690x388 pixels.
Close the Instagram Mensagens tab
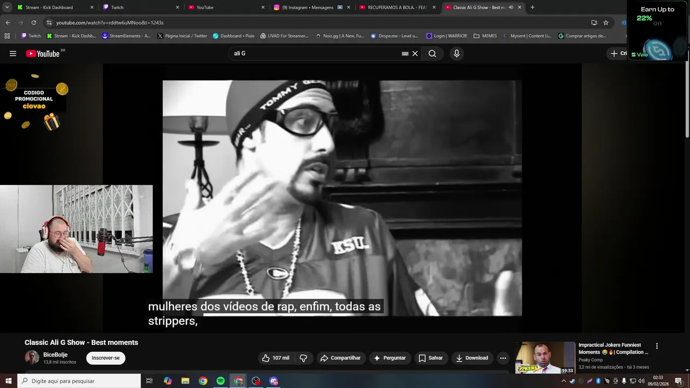[x=349, y=8]
